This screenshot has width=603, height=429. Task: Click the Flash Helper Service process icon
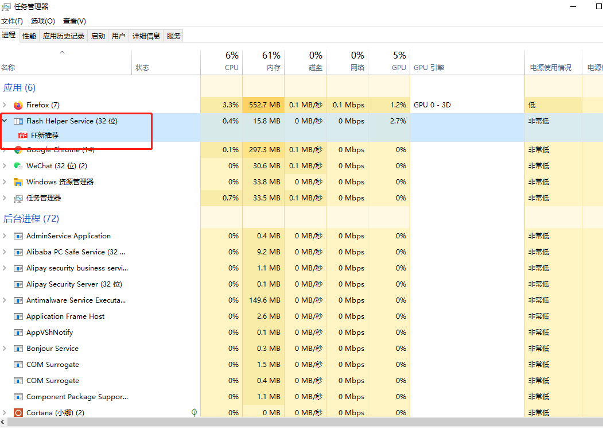(18, 121)
